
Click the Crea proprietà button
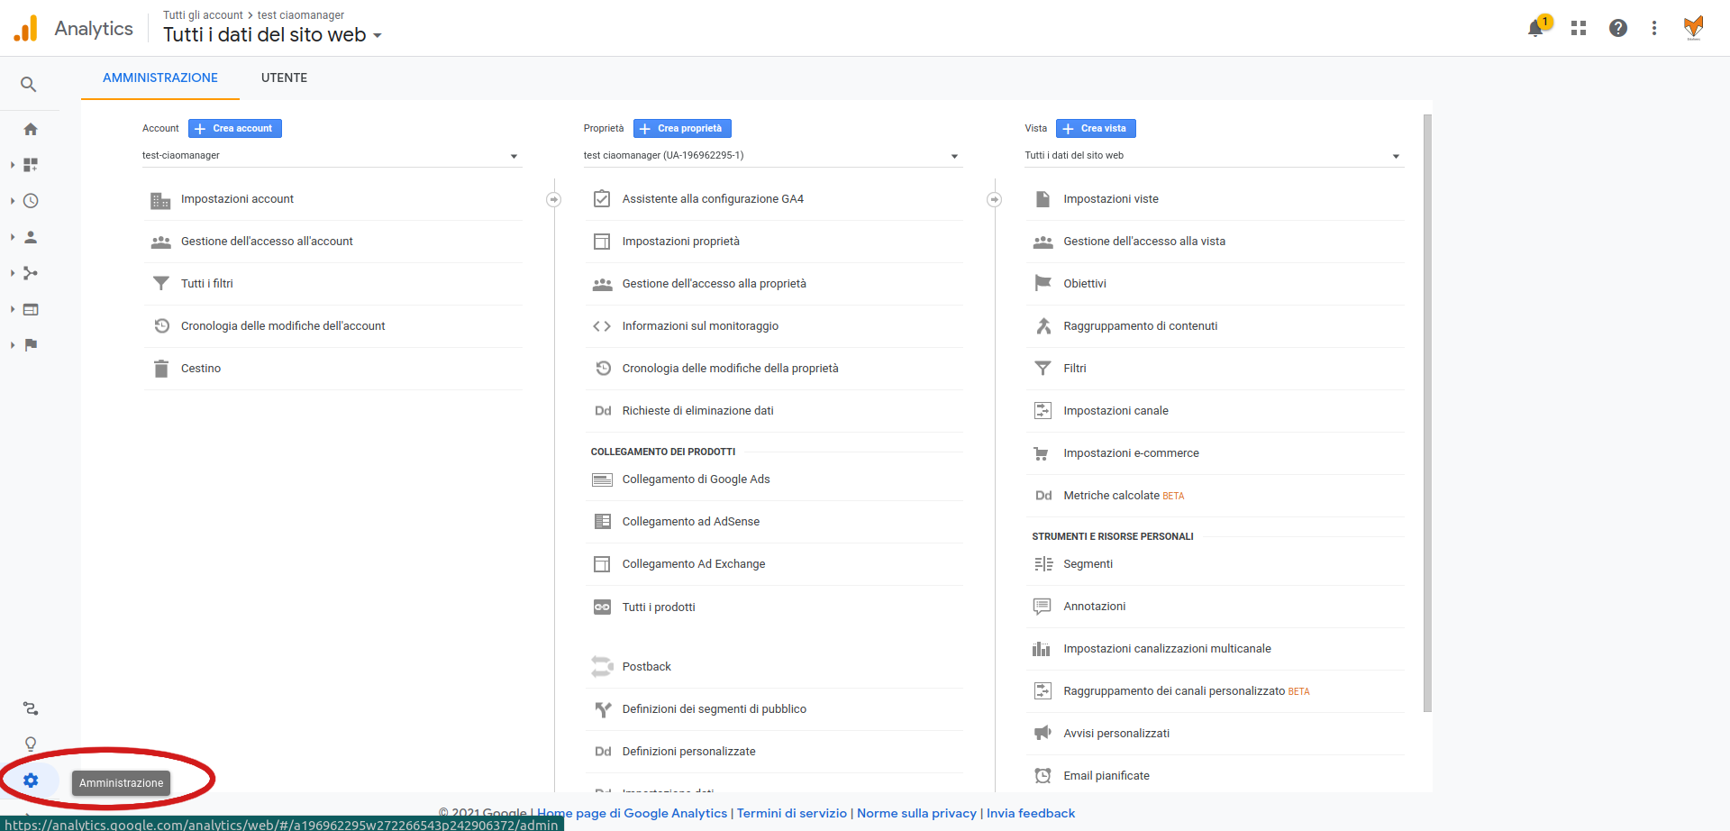click(x=682, y=129)
